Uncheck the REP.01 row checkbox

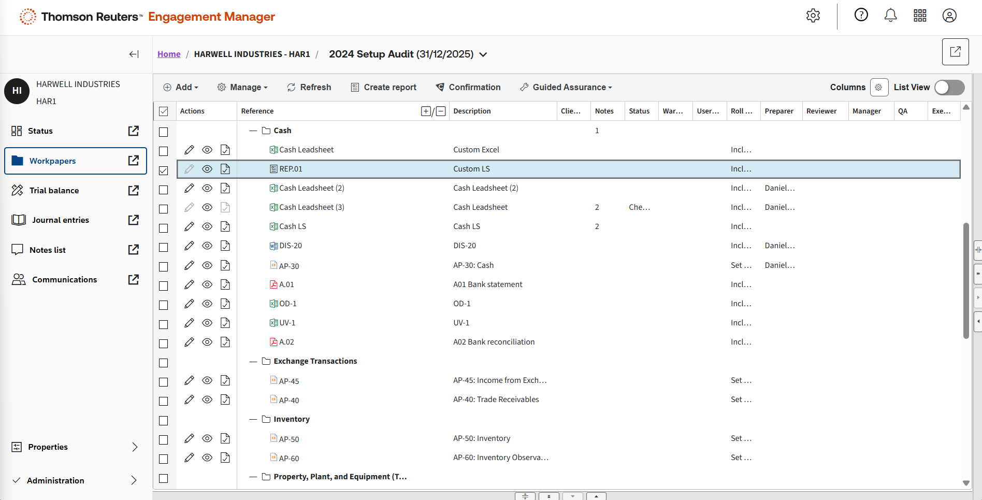(164, 170)
